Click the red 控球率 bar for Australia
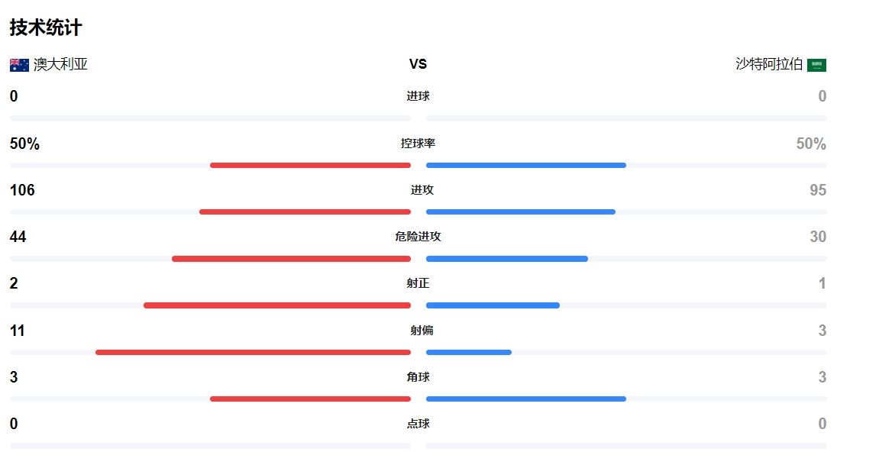 (x=310, y=166)
